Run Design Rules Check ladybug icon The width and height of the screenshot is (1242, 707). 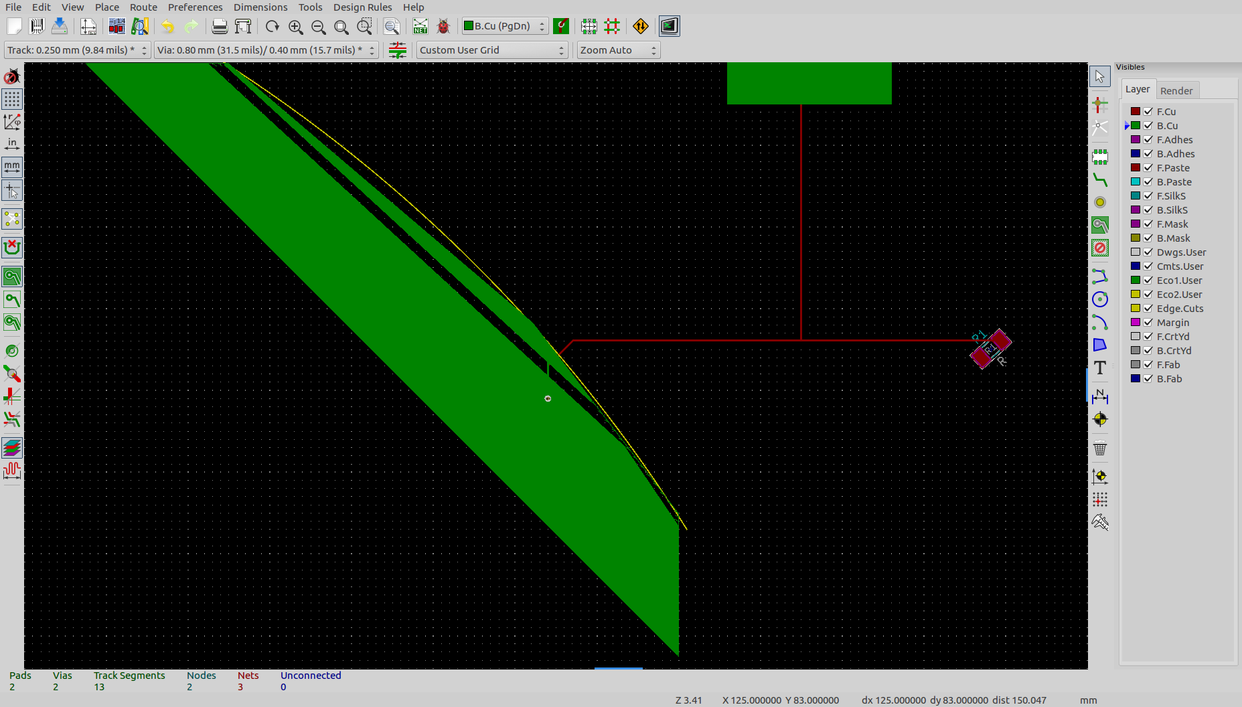coord(443,27)
